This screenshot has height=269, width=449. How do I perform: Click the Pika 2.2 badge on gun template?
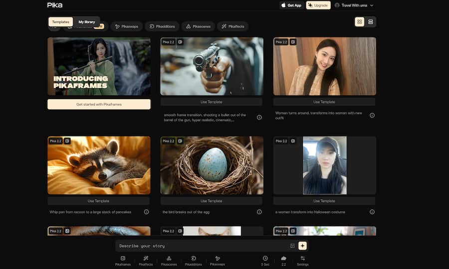(169, 42)
